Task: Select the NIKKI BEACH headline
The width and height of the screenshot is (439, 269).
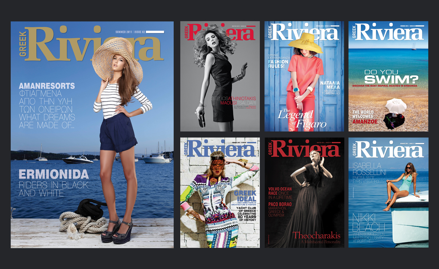Action: 368,223
